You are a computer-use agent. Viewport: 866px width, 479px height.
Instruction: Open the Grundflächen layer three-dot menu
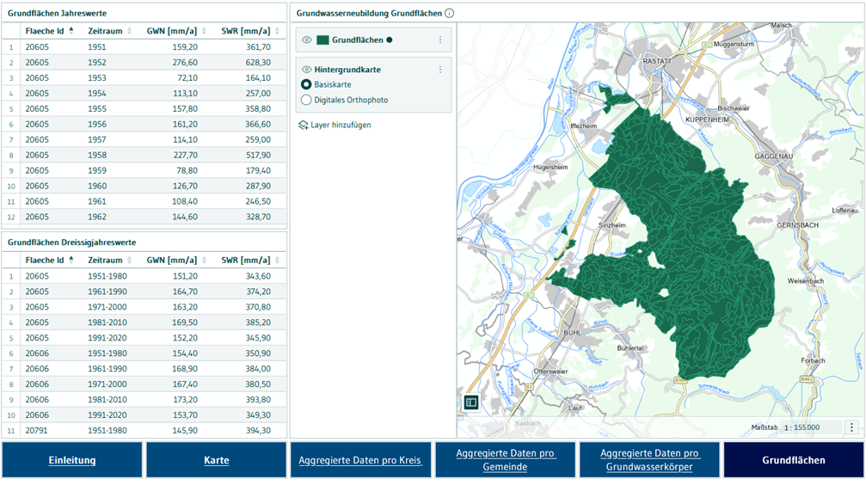point(440,40)
